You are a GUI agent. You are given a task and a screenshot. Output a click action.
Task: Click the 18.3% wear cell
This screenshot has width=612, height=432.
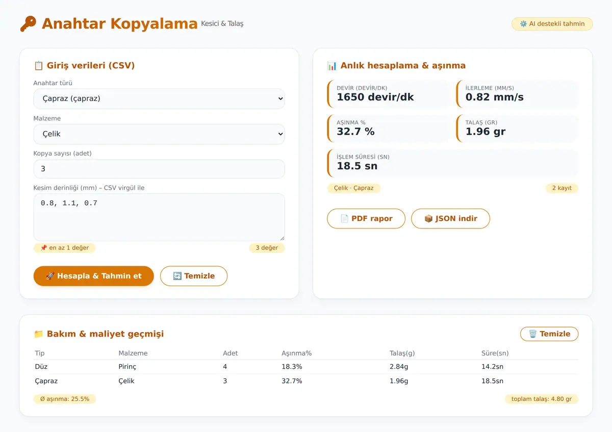point(292,367)
